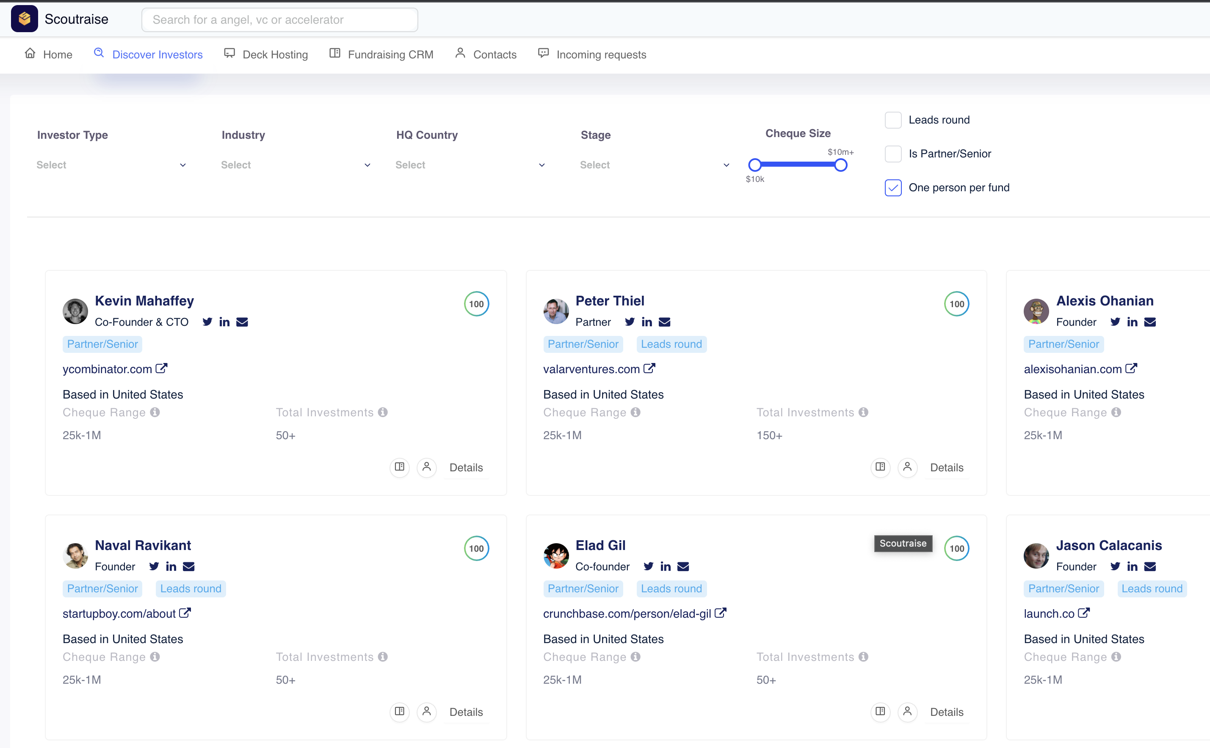
Task: Click Naval Ravikant's email envelope icon
Action: click(189, 566)
